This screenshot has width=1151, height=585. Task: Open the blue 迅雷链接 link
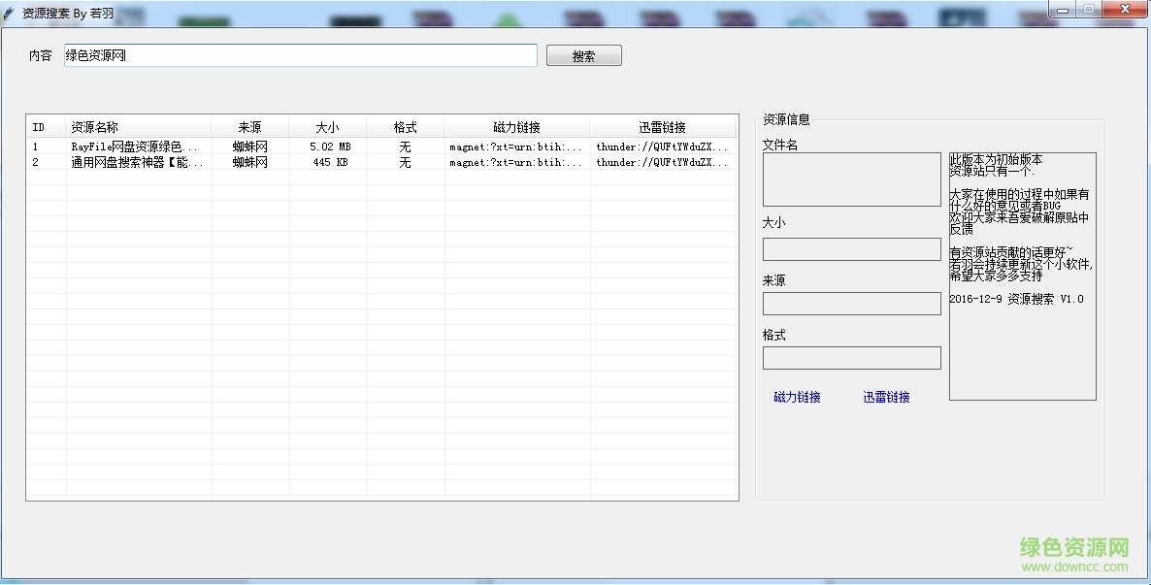click(x=886, y=397)
